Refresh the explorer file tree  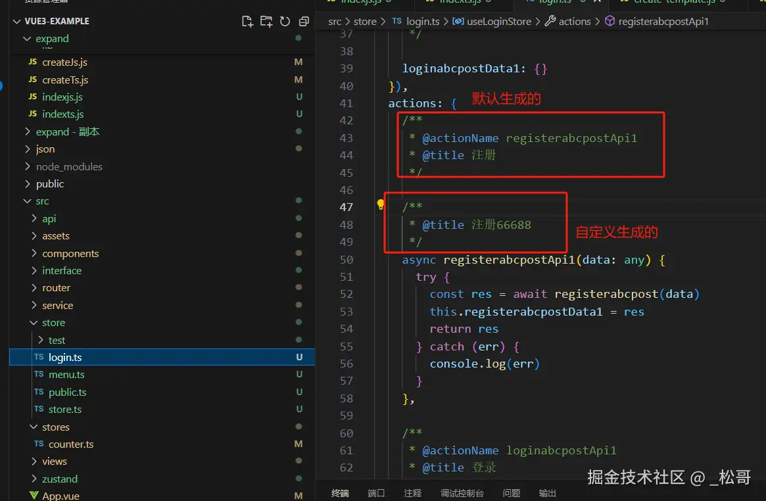tap(285, 22)
